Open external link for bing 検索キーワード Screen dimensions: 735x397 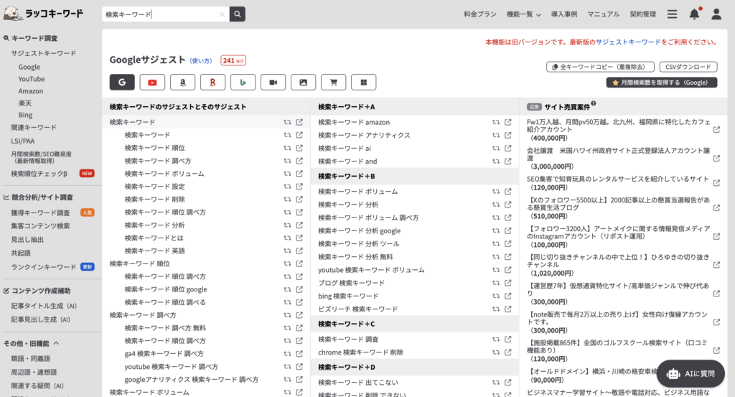[507, 296]
